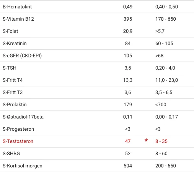Click the S-Kreatinin result value 84

pos(128,44)
